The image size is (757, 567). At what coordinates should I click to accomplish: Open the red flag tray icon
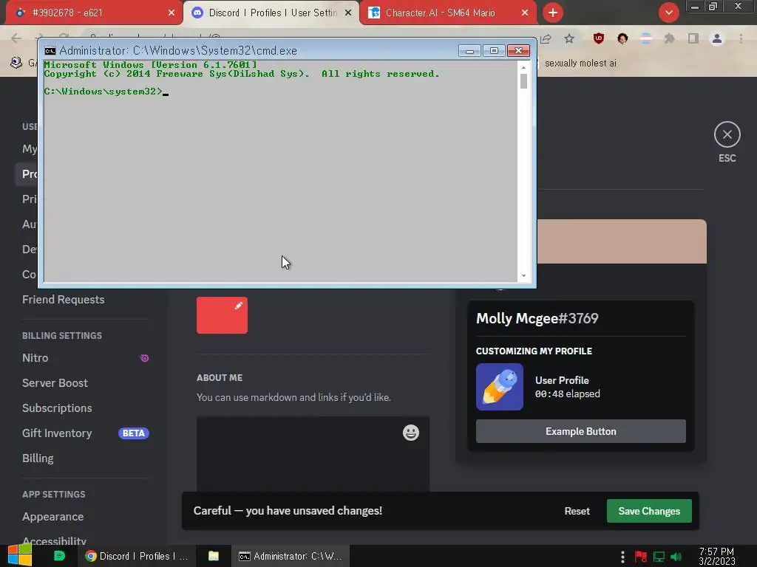[641, 557]
